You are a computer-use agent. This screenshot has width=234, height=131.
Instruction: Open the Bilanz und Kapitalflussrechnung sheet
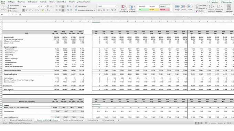pos(21,120)
